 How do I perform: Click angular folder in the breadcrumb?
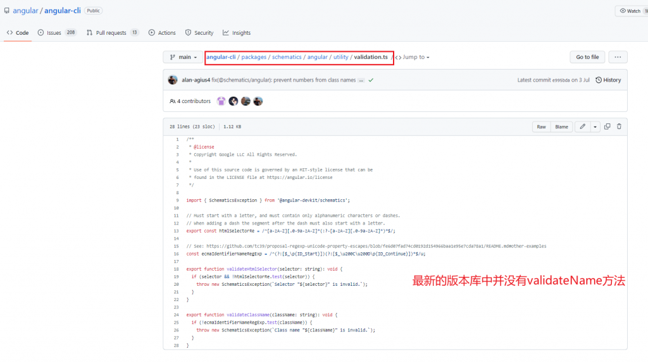pos(317,57)
